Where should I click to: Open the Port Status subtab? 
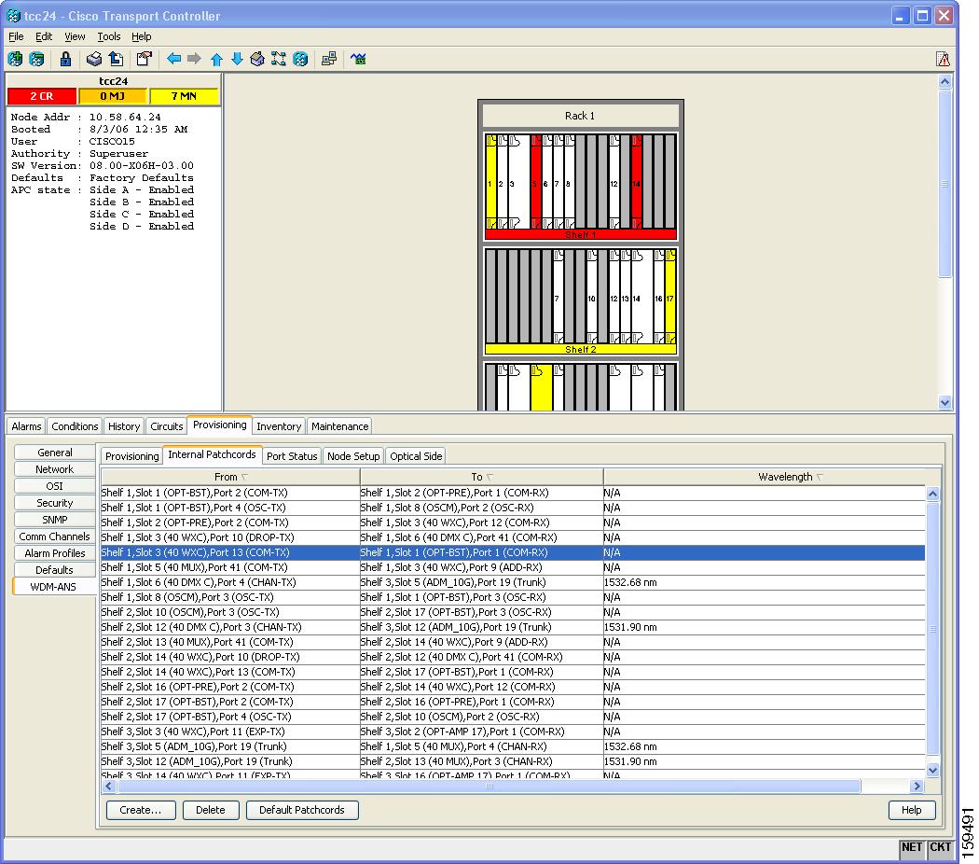click(292, 456)
